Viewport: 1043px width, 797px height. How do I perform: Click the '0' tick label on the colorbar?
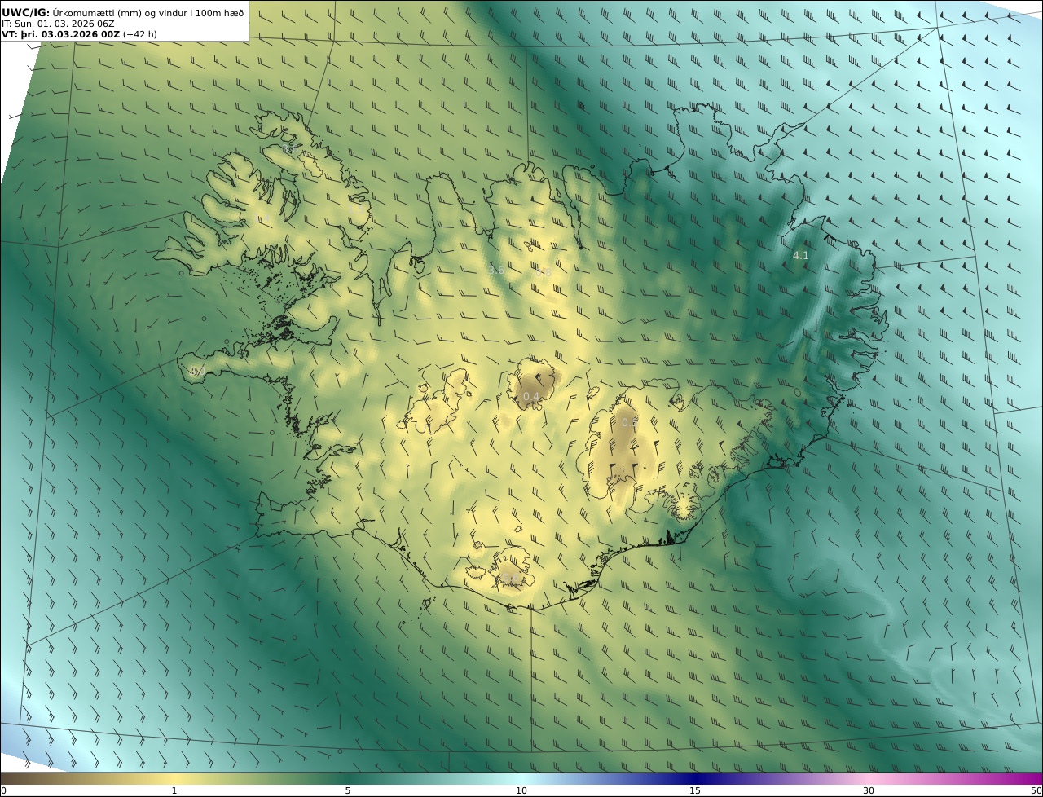3,790
